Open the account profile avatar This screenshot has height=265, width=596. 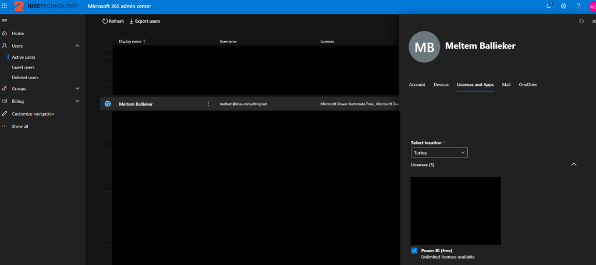[592, 6]
